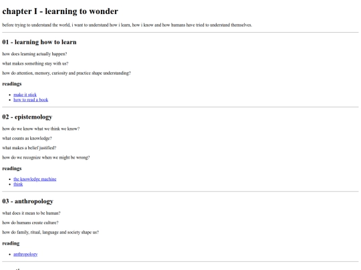The height and width of the screenshot is (270, 361).
Task: Click the intro sentence starting 'before trying to understand'
Action: pyautogui.click(x=127, y=25)
